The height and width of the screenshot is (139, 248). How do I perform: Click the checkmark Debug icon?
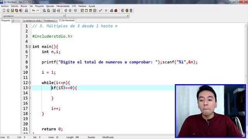[x=100, y=10]
